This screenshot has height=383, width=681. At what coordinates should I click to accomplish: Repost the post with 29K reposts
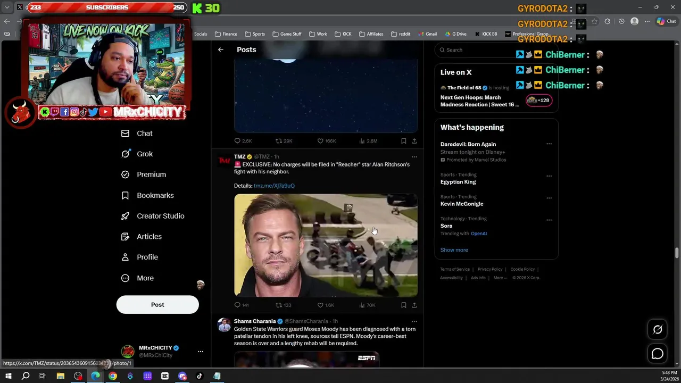284,141
